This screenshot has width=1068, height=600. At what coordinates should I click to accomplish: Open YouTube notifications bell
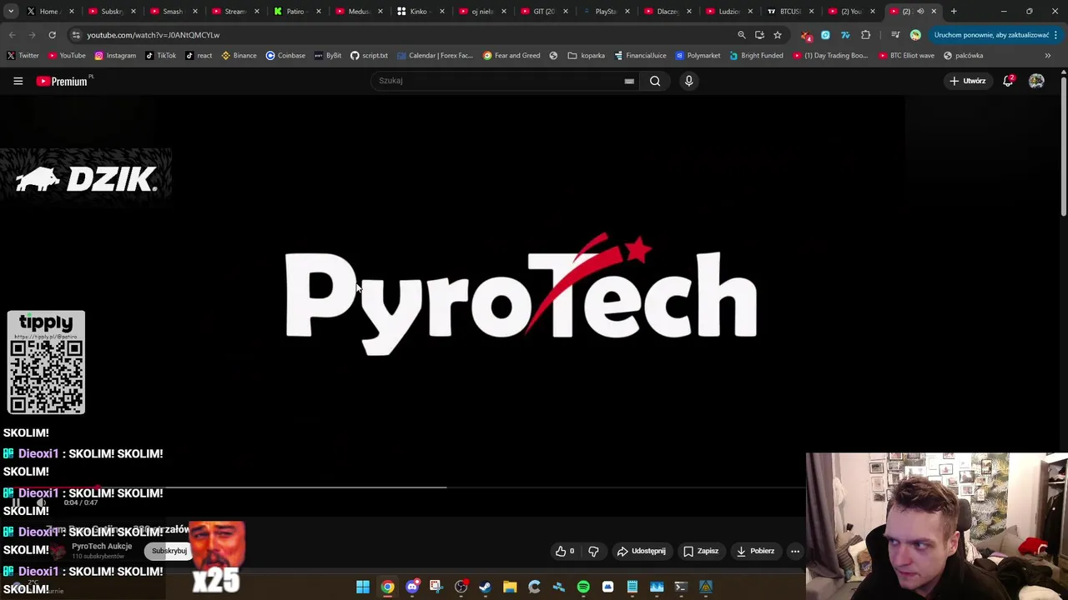coord(1008,81)
